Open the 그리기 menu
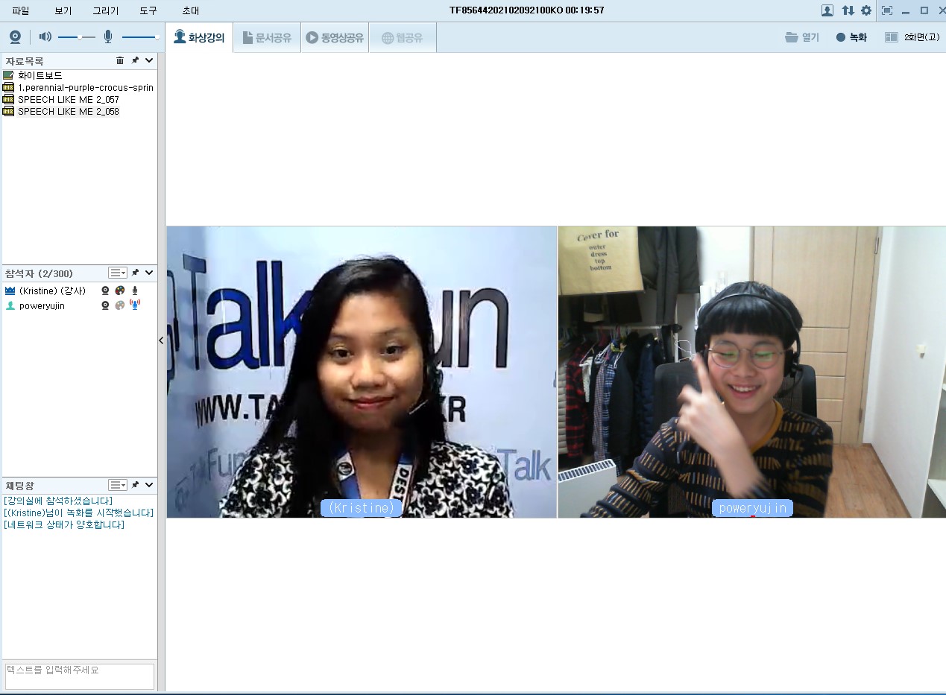Screen dimensions: 946x695 (x=105, y=10)
